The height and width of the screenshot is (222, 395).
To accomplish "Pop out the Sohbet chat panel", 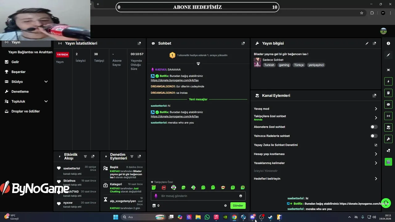I will coord(243,43).
